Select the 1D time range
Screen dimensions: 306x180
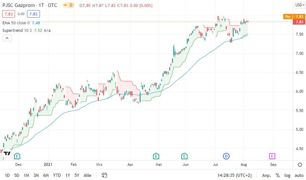pyautogui.click(x=7, y=175)
